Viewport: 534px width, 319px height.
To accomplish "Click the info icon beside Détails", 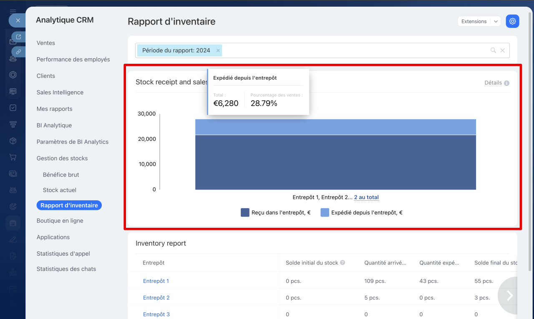I will [x=506, y=83].
